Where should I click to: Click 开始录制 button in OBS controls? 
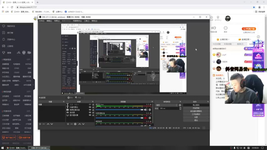196,108
